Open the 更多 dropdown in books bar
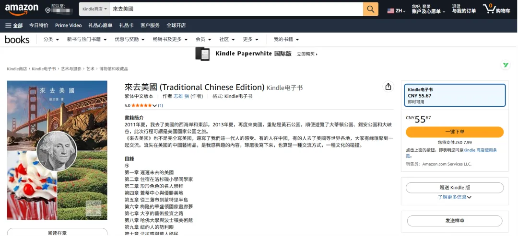The width and height of the screenshot is (518, 236). 251,40
